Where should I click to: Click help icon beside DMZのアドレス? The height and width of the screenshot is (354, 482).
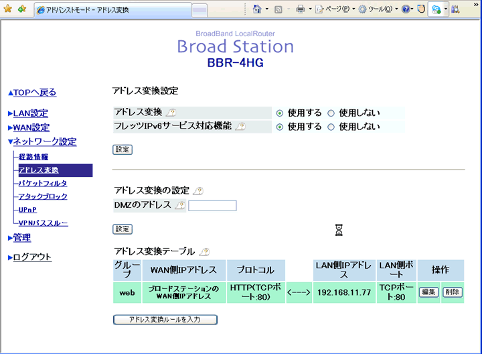tap(181, 205)
